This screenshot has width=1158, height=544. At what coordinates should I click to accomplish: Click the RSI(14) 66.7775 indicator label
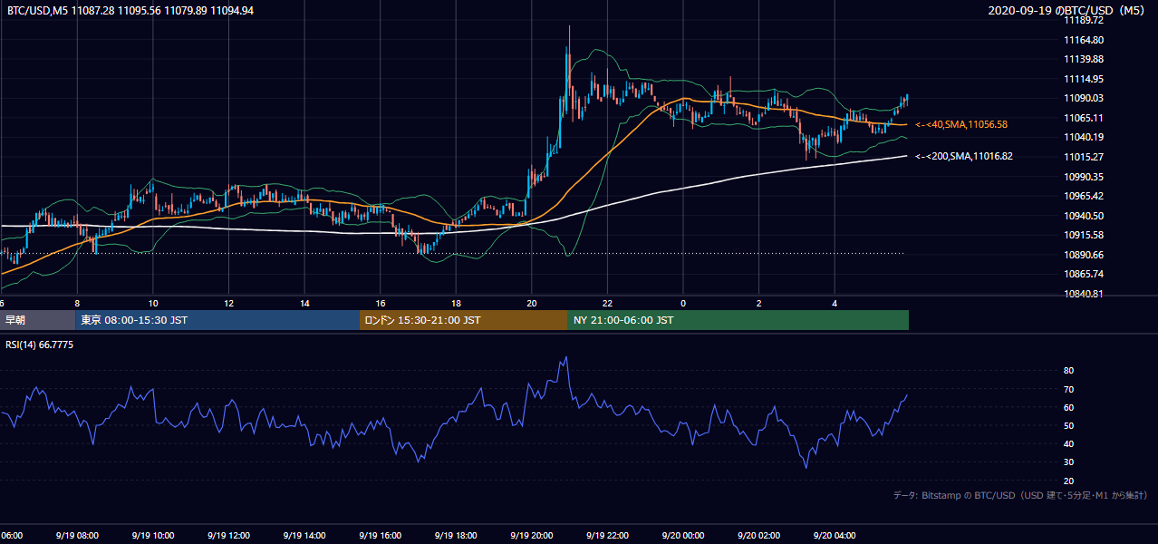point(40,345)
